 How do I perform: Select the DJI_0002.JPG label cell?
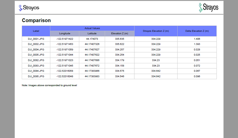[36, 44]
